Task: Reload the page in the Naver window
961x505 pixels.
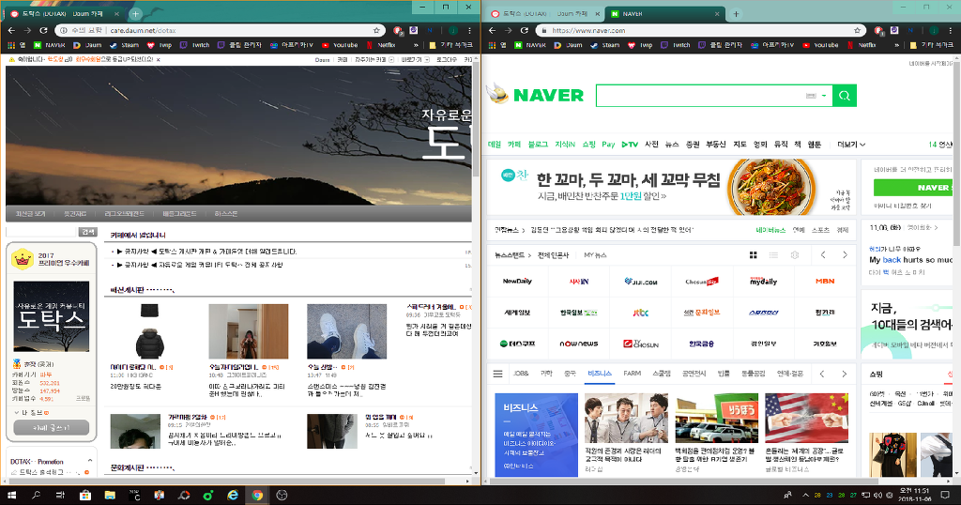Action: tap(524, 30)
